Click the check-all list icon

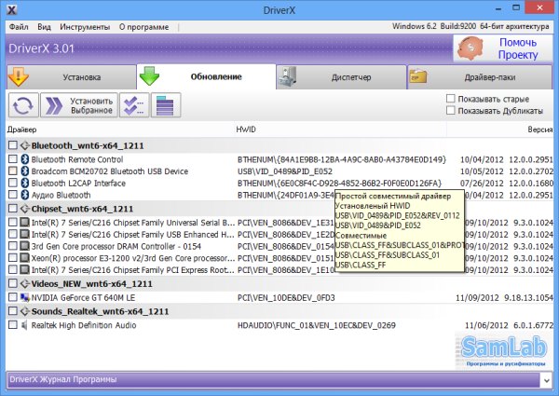[133, 106]
